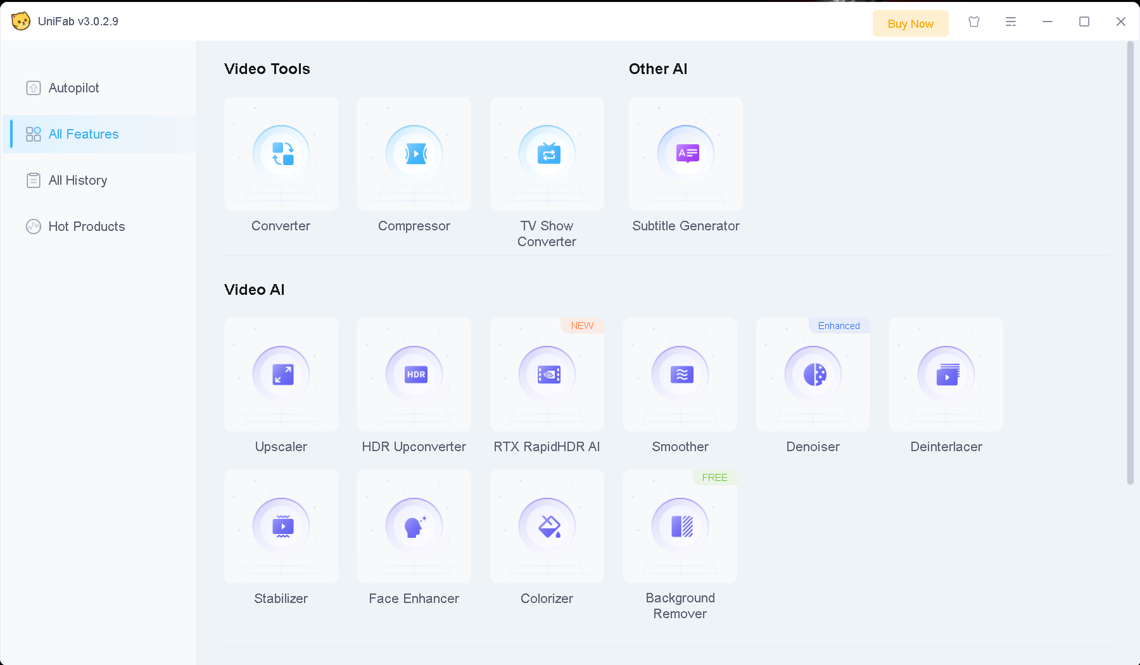Select the Upscaler AI tool icon
This screenshot has height=665, width=1140.
tap(281, 375)
